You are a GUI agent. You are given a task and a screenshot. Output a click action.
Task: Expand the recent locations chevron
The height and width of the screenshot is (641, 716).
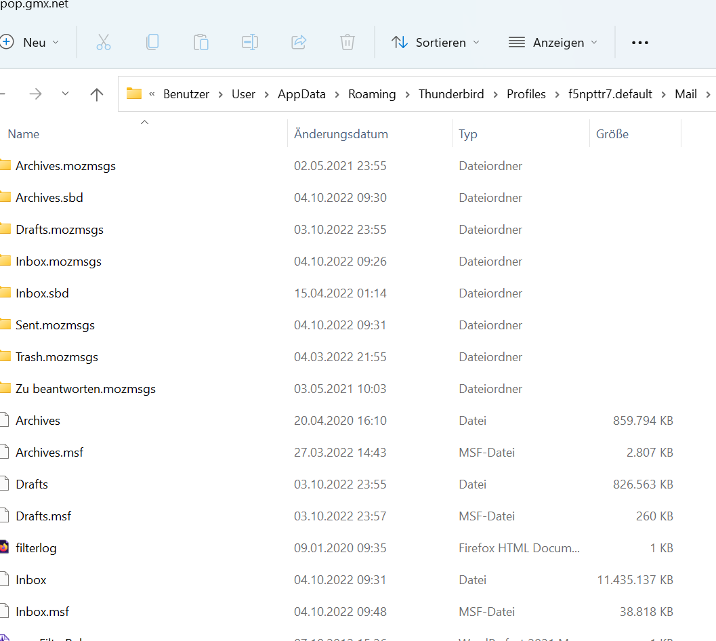click(x=66, y=94)
